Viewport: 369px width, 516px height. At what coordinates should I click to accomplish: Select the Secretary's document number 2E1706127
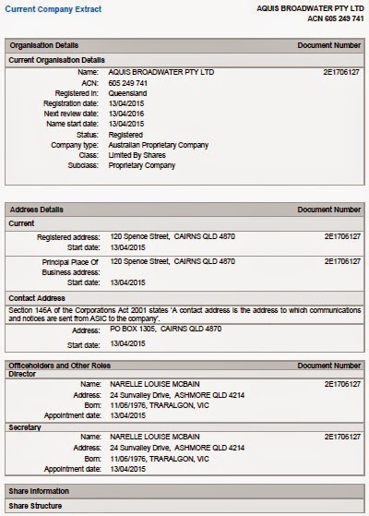[x=342, y=437]
